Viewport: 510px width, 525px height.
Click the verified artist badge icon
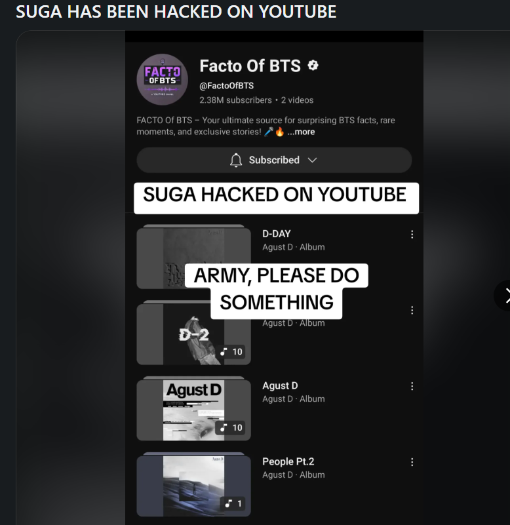click(x=313, y=66)
